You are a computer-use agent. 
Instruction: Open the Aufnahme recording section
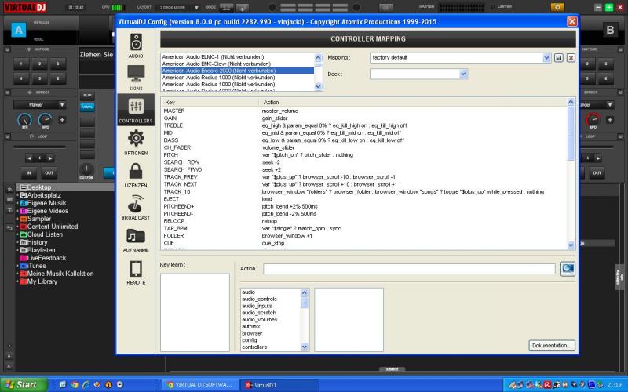pyautogui.click(x=136, y=239)
